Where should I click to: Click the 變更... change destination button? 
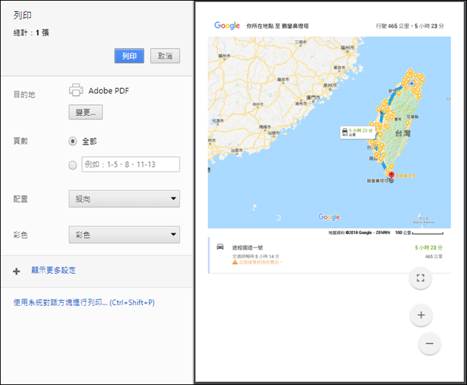[x=85, y=112]
